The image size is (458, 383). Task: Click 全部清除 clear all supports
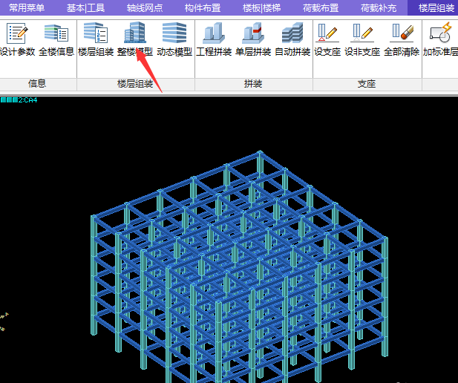coord(402,39)
